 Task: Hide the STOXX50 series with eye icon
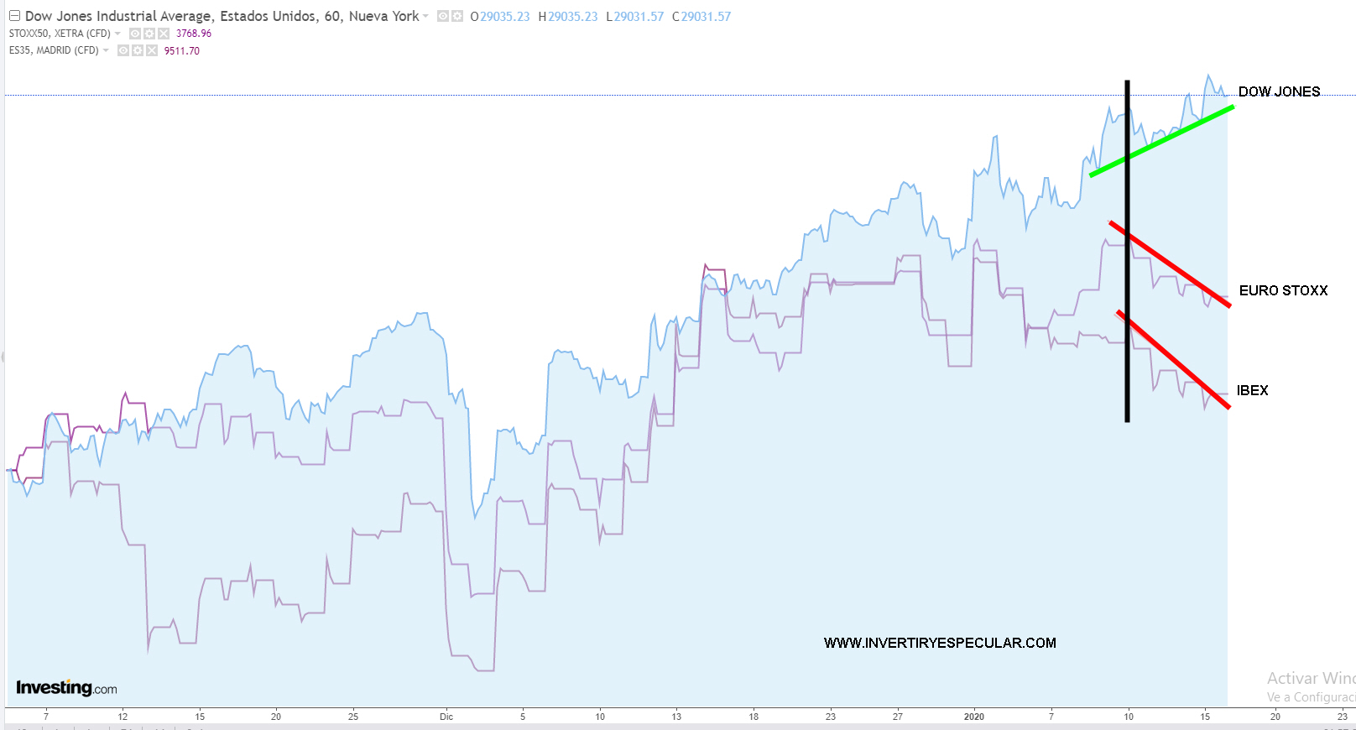(135, 34)
